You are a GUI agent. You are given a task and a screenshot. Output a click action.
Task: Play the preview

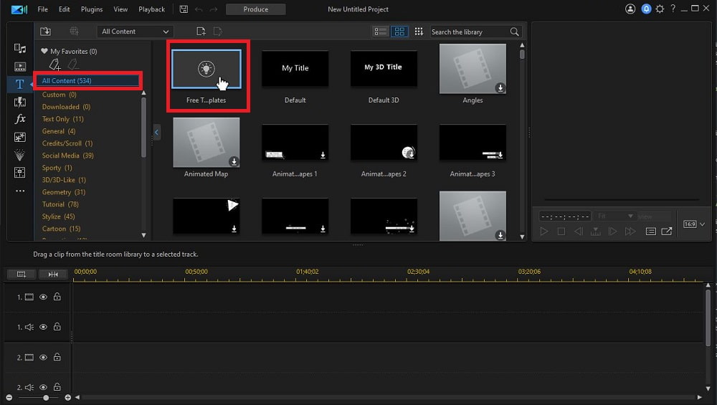click(x=543, y=232)
